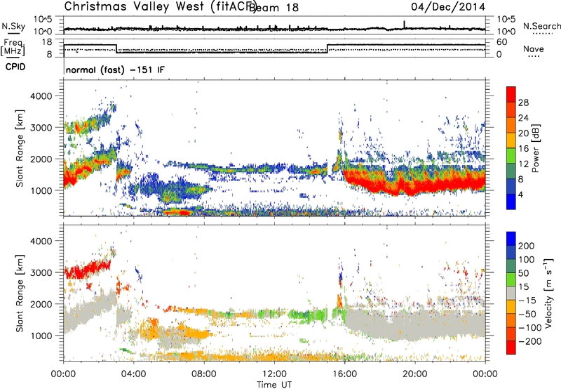
Task: Click the '18' frequency axis tick label
Action: (48, 42)
